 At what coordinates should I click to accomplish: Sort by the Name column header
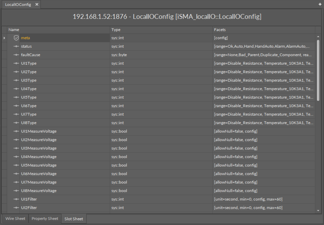point(58,30)
